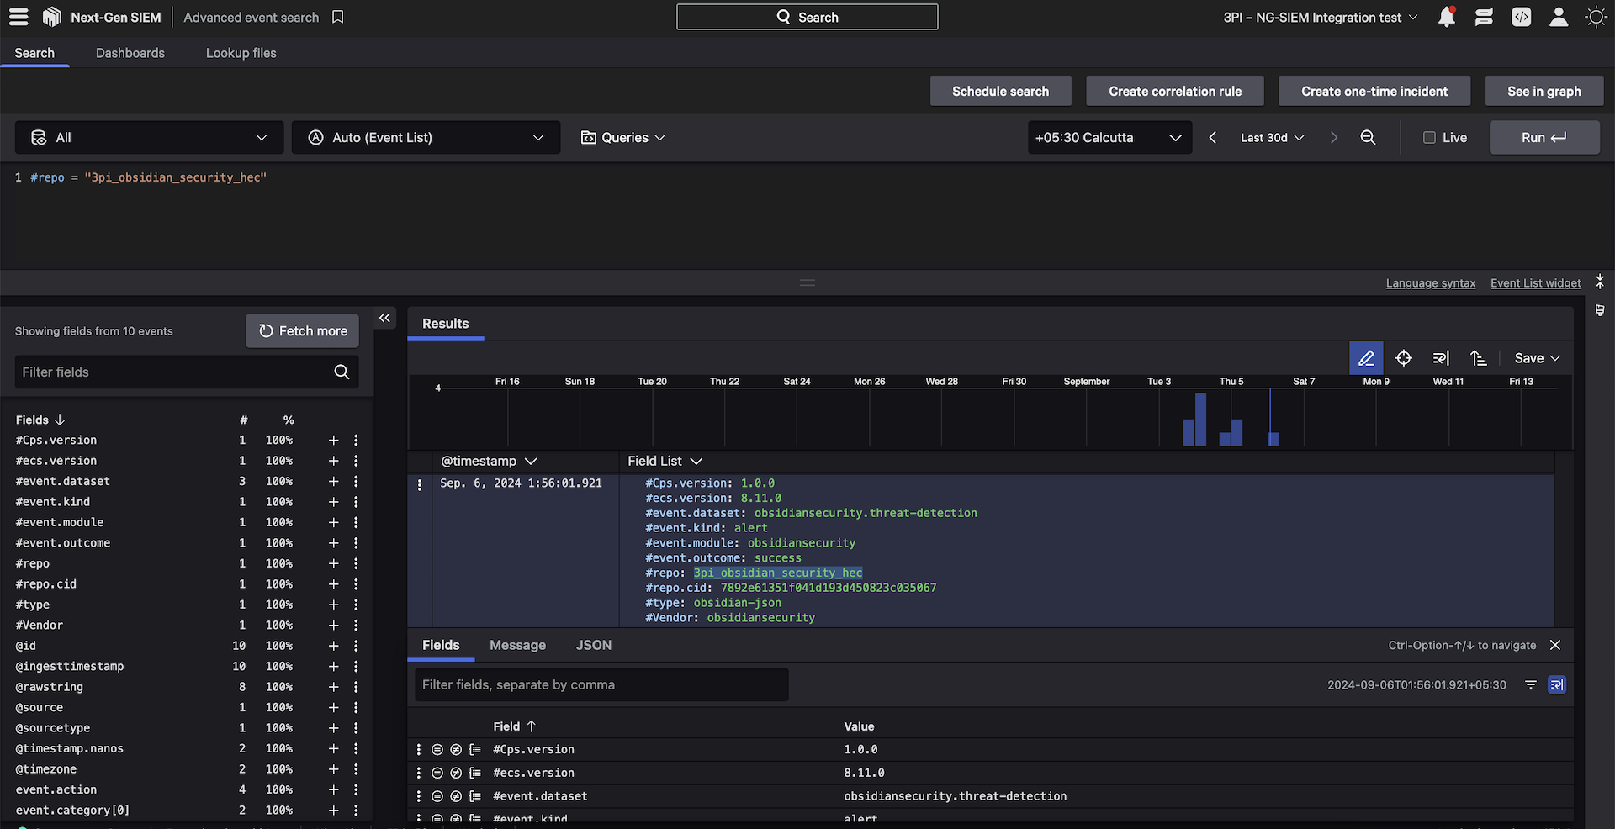Open the Language syntax link
The width and height of the screenshot is (1615, 829).
coord(1430,283)
